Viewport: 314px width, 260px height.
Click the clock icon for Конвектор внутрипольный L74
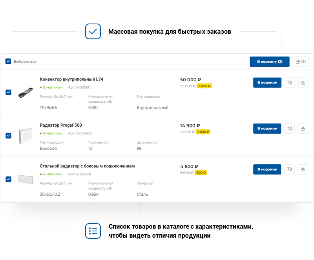coord(290,83)
